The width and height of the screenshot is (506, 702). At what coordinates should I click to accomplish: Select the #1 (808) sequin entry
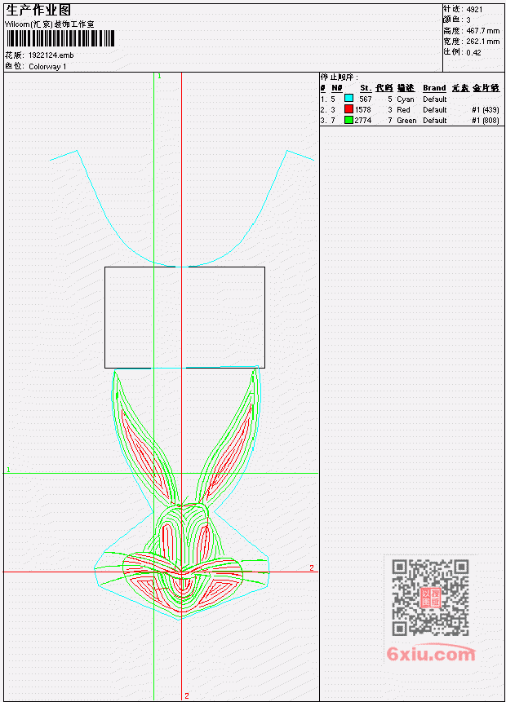pyautogui.click(x=486, y=121)
